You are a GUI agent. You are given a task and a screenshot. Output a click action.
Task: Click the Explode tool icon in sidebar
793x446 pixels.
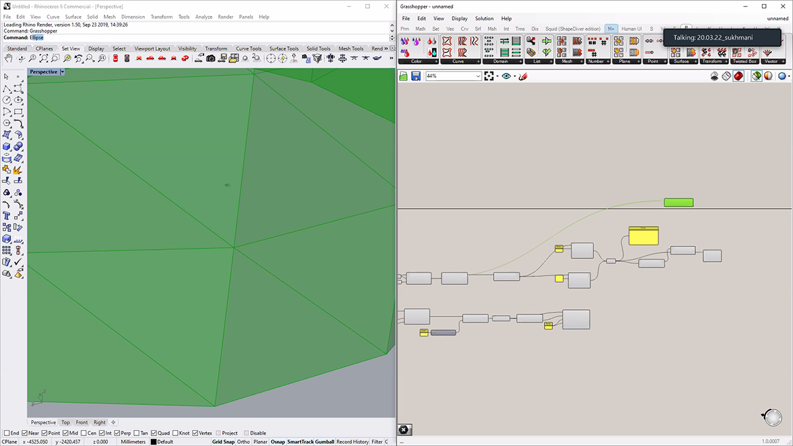18,169
